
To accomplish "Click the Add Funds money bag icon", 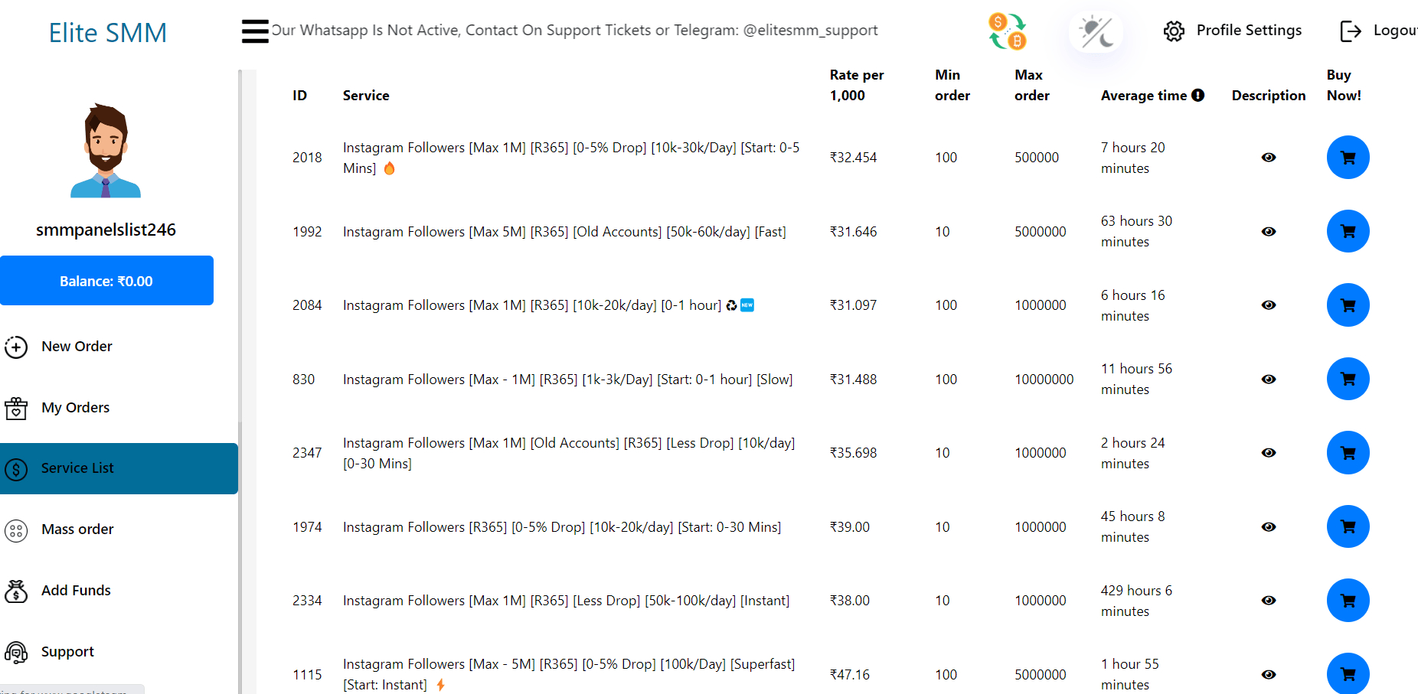I will [16, 591].
